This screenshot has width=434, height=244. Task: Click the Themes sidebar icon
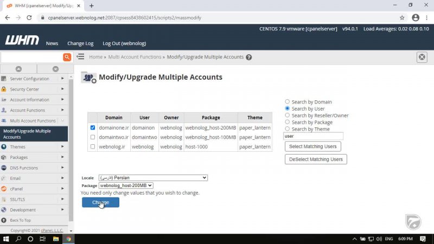[x=4, y=146]
